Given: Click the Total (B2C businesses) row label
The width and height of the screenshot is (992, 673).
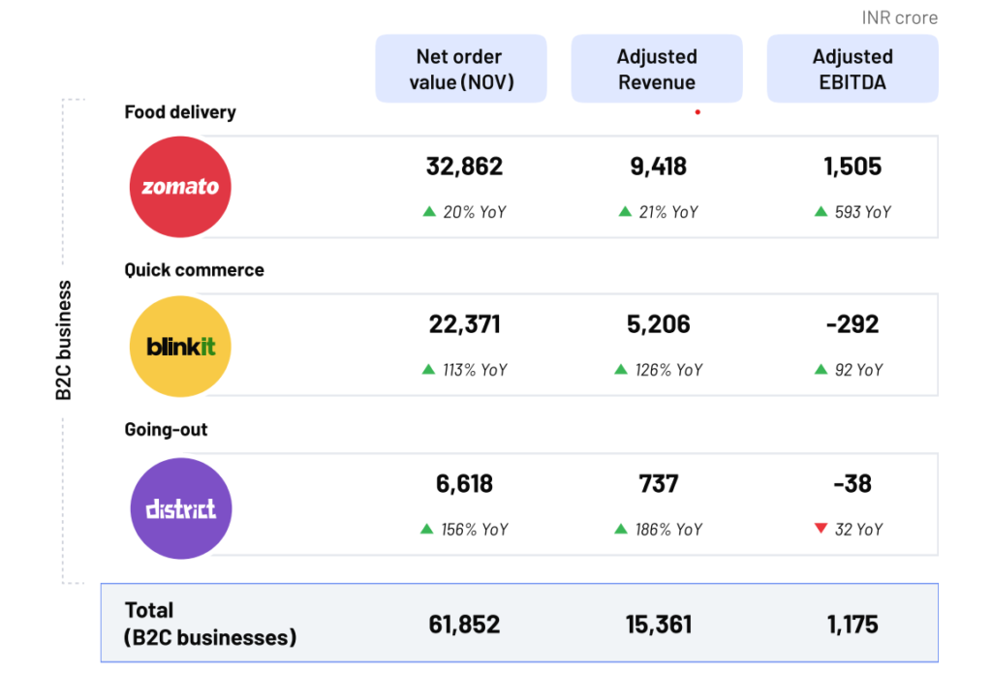Looking at the screenshot, I should [x=210, y=624].
